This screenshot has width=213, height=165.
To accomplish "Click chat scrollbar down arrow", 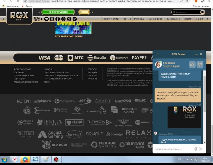I will (204, 142).
